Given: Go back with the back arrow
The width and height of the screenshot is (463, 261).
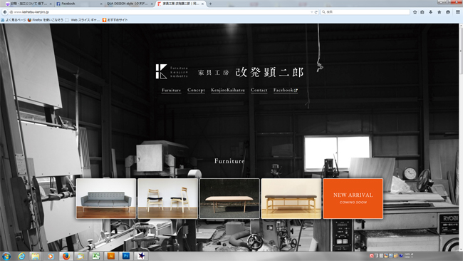Looking at the screenshot, I should point(5,12).
